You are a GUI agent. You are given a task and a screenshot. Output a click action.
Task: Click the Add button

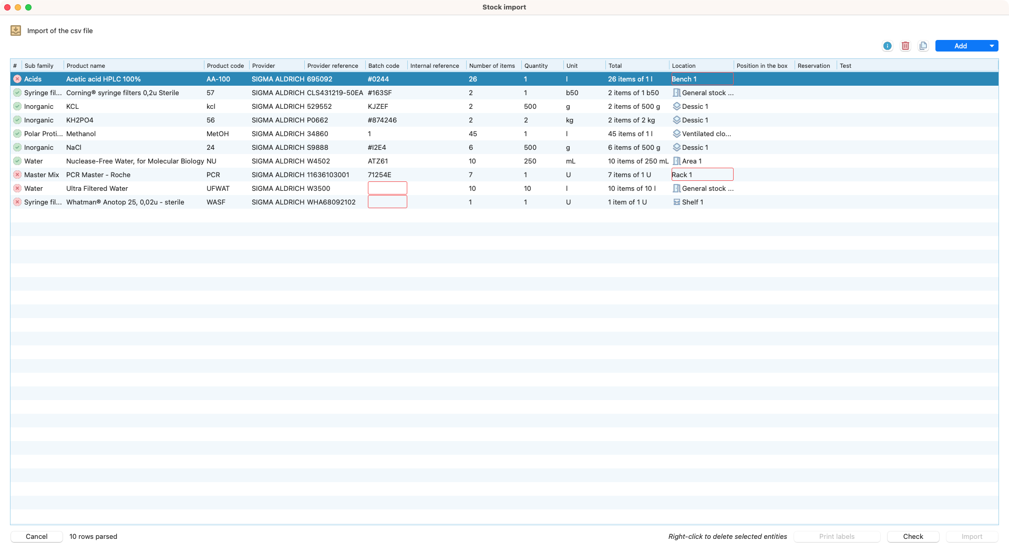pos(960,46)
